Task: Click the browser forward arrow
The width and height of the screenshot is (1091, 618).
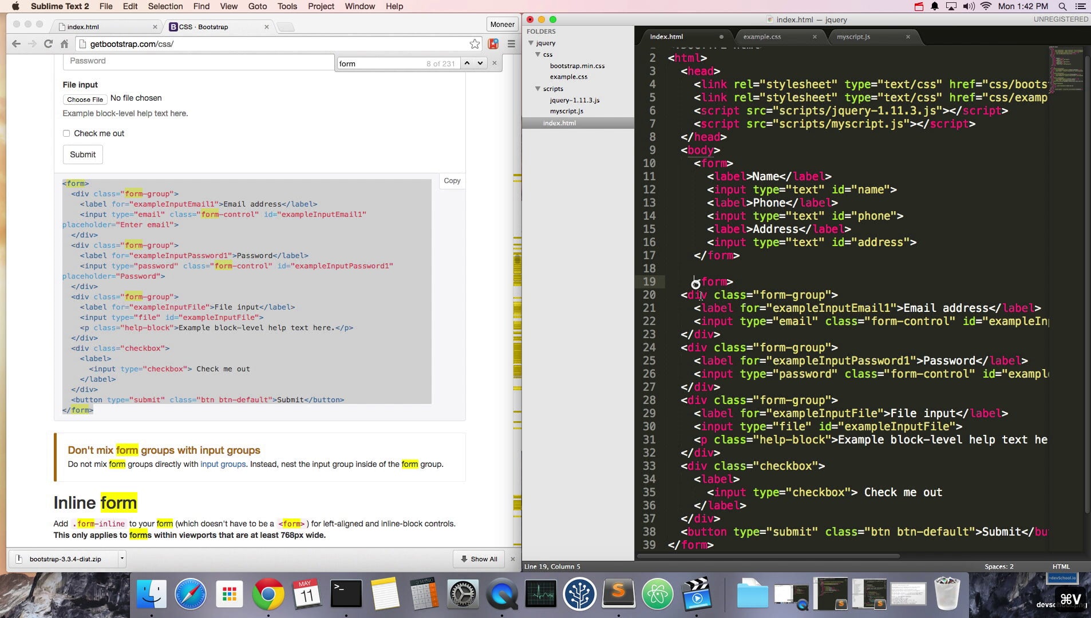Action: click(x=32, y=44)
